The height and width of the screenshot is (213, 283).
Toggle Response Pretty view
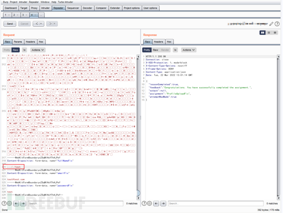[147, 50]
